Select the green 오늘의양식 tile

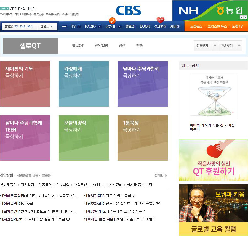[84, 138]
